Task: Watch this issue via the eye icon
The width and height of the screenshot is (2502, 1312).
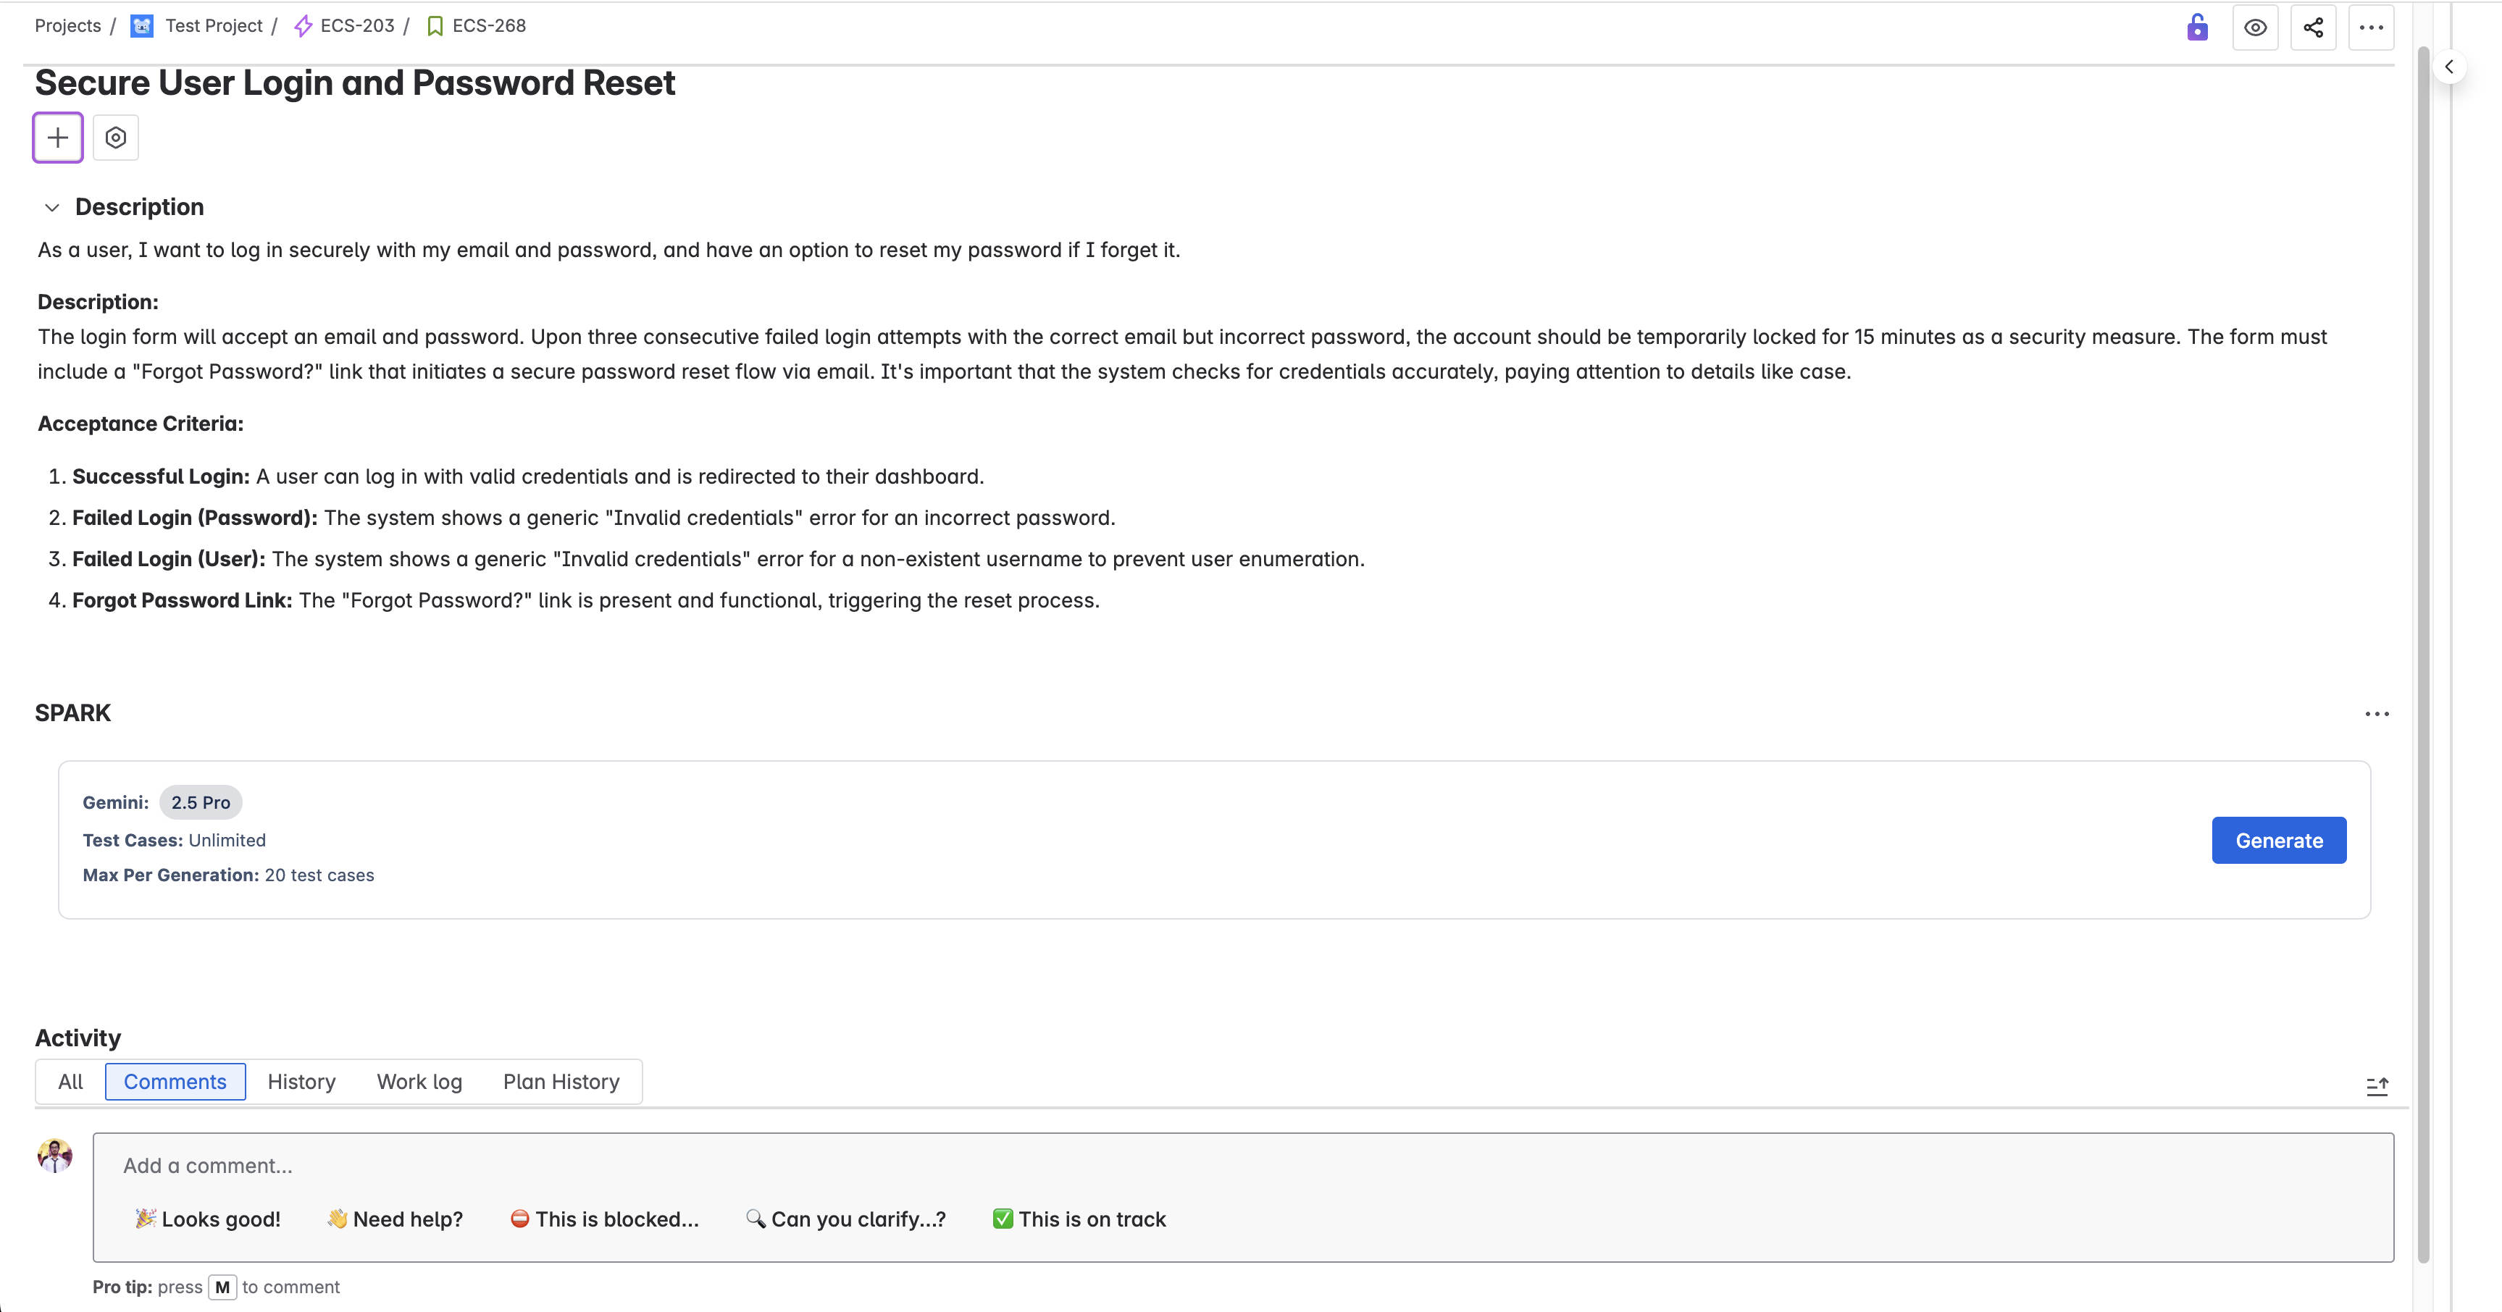Action: (x=2255, y=28)
